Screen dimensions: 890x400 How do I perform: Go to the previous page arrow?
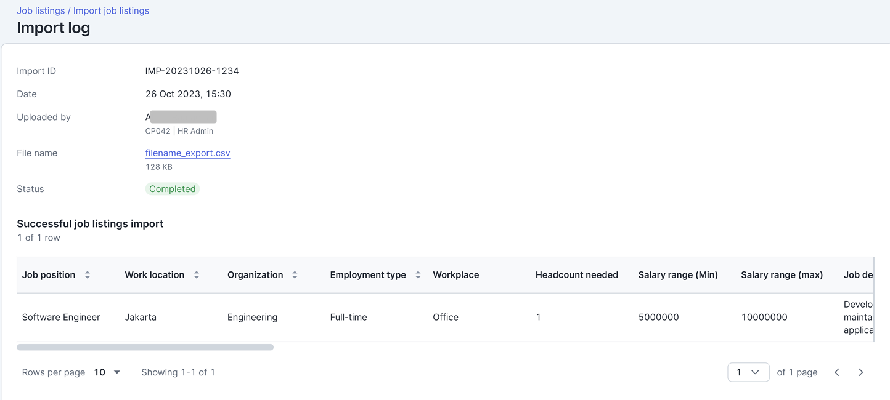point(837,372)
